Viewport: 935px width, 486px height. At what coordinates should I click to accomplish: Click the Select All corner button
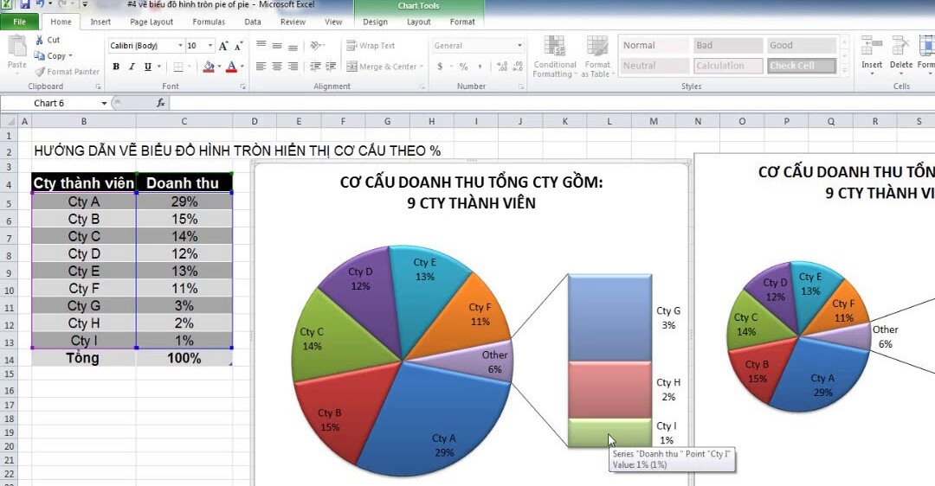(x=9, y=121)
